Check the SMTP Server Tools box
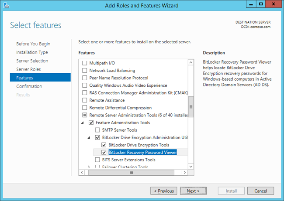 pos(97,130)
